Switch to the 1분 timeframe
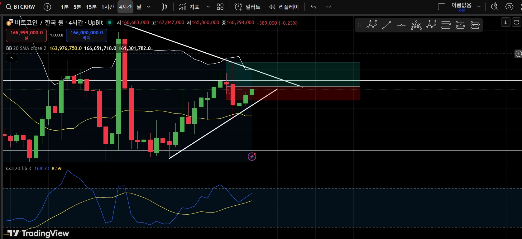 65,7
